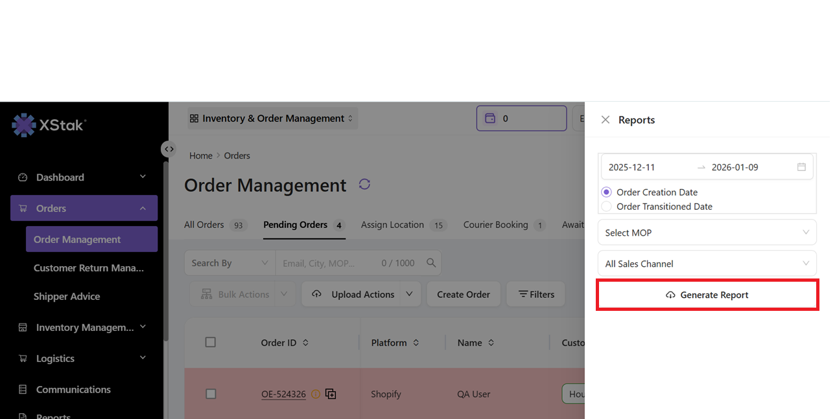Click the refresh icon beside Order Management
Screen dimensions: 835x419
click(x=364, y=185)
